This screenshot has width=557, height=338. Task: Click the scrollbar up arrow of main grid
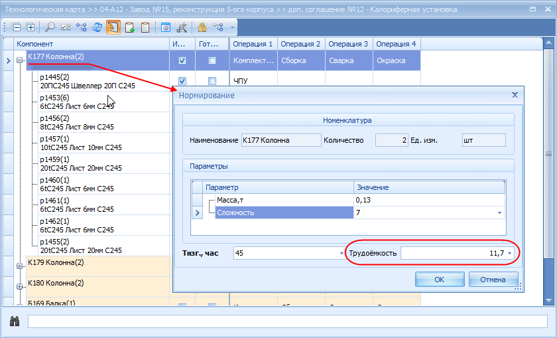[x=548, y=43]
